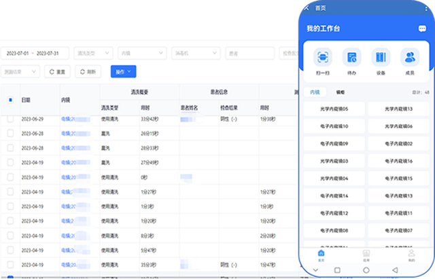Click the 重置 reset button
Viewport: 435px width, 279px height.
57,71
